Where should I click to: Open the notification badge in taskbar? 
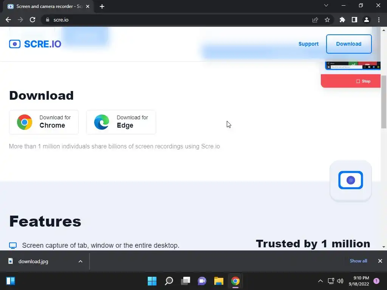click(x=376, y=281)
